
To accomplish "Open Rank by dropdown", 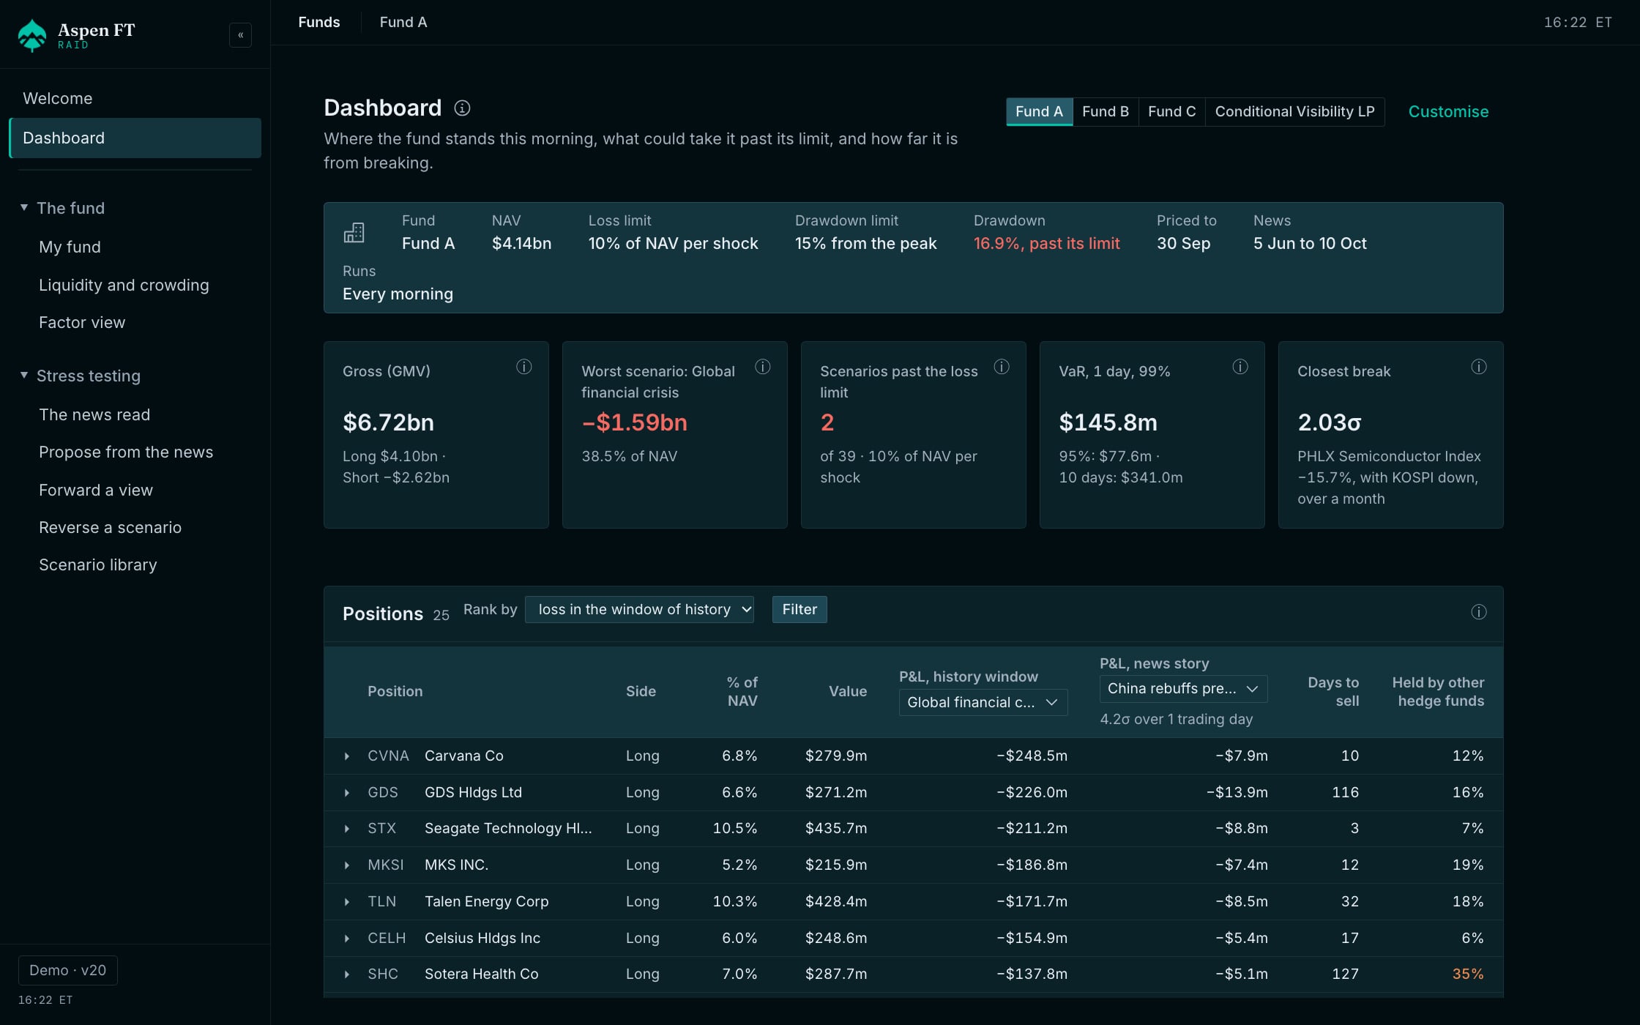I will (x=639, y=609).
